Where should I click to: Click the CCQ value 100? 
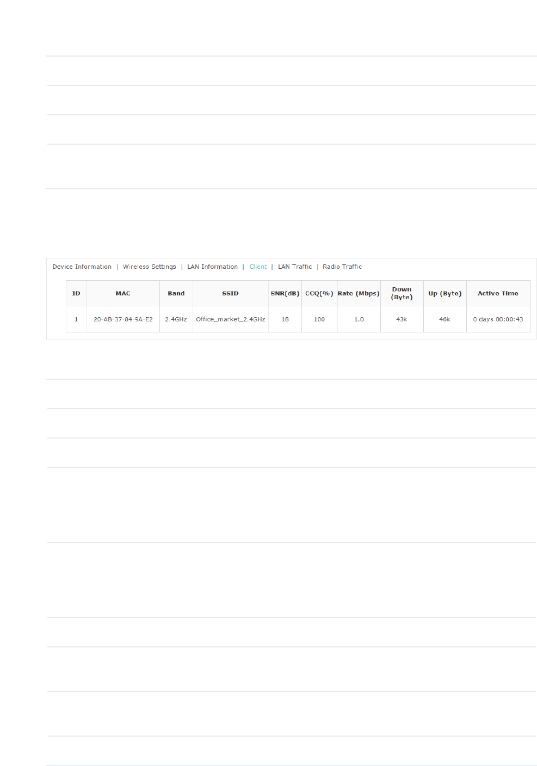[319, 319]
